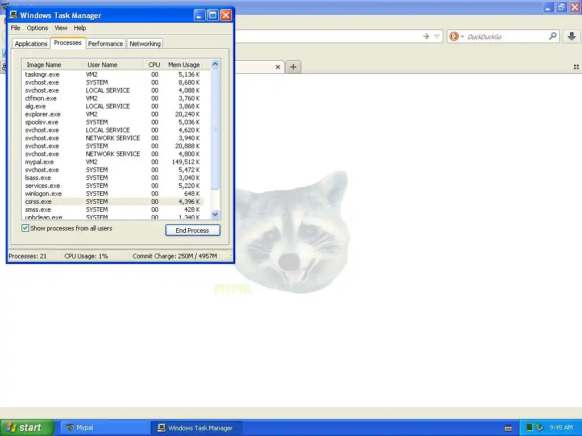Click the DuckDuckGo search engine icon
Image resolution: width=582 pixels, height=436 pixels.
point(454,36)
